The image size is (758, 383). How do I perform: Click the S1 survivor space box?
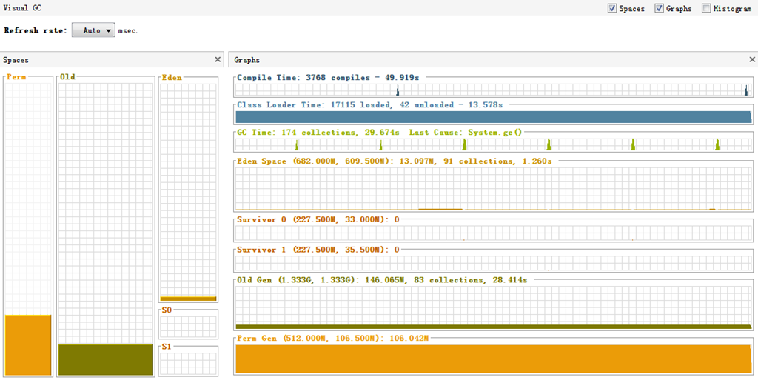[188, 364]
